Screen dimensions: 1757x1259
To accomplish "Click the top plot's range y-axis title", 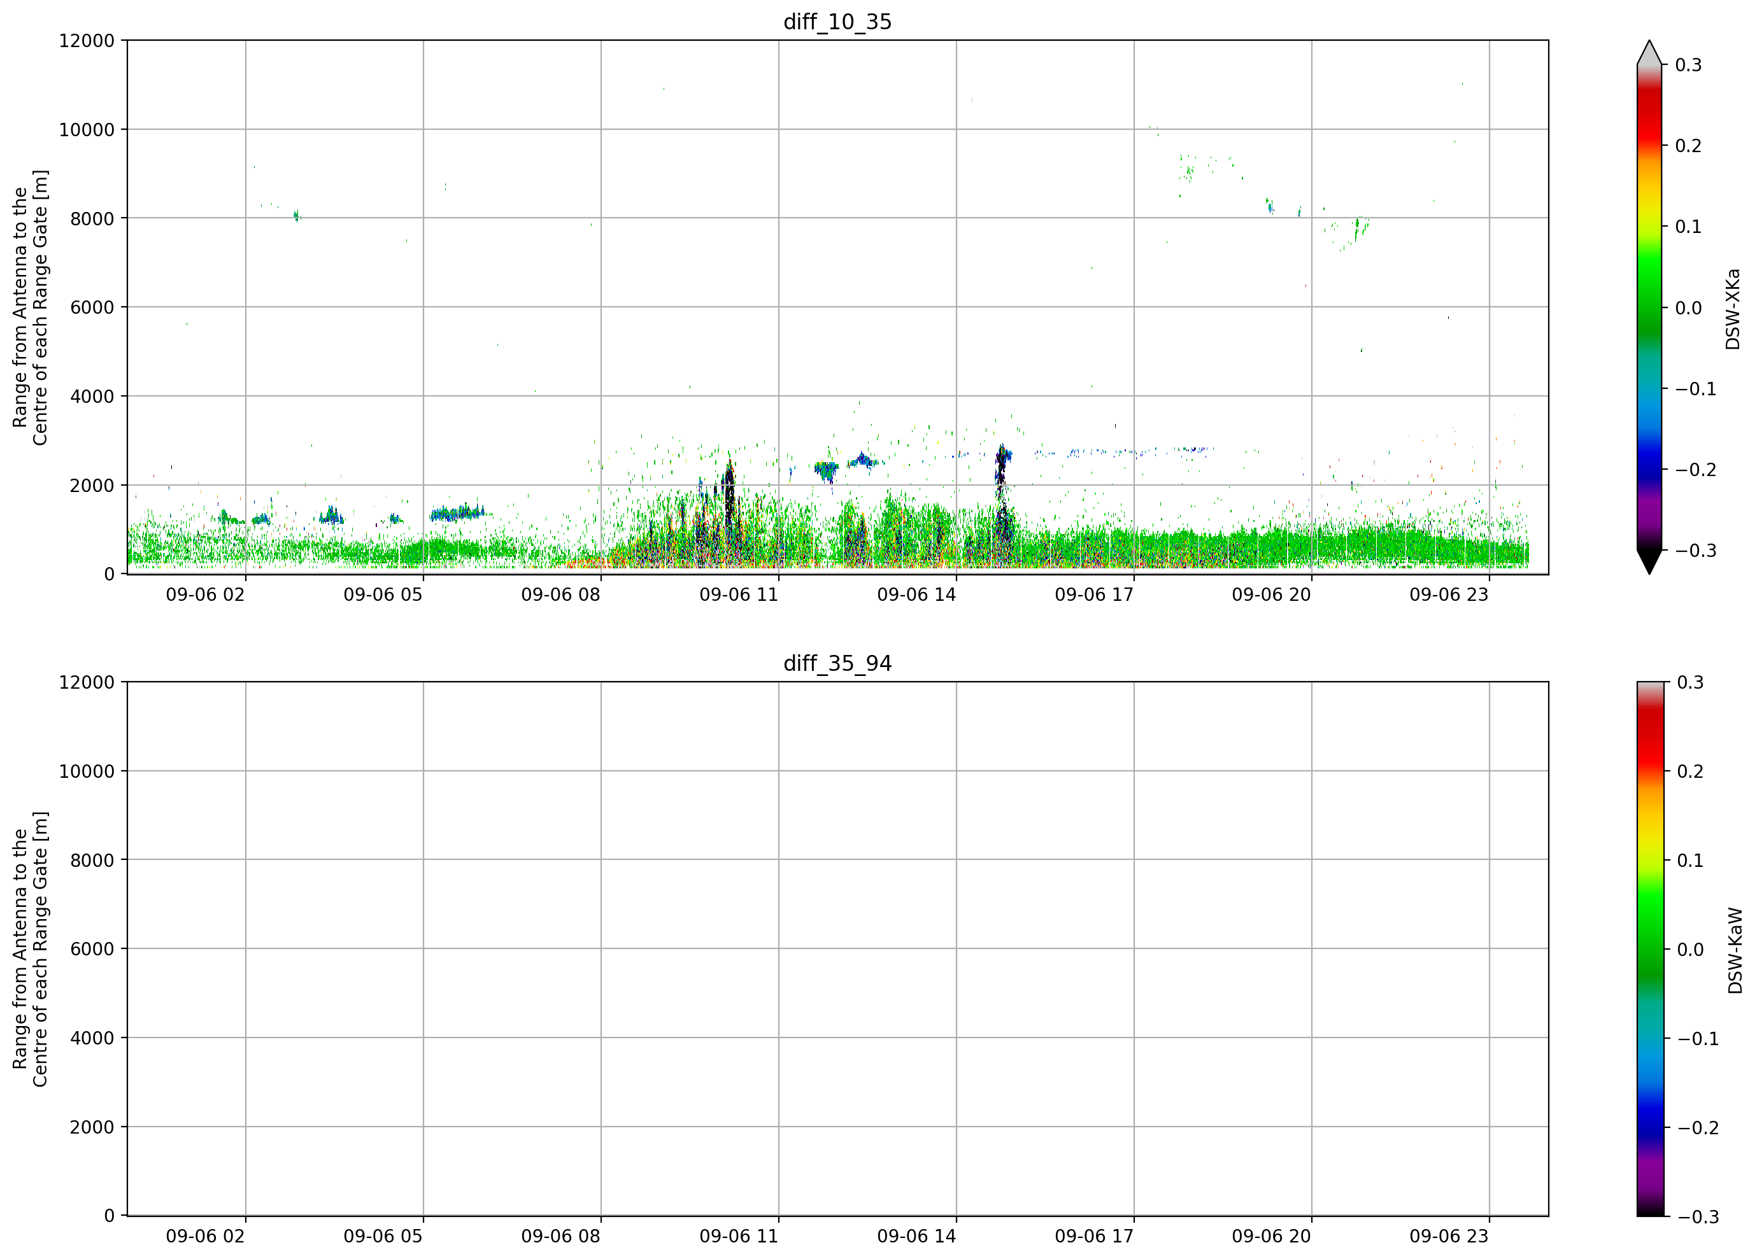I will point(30,307).
